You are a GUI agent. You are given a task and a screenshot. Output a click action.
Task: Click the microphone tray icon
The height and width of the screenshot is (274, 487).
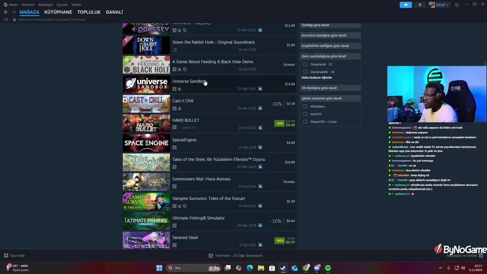[x=449, y=268]
